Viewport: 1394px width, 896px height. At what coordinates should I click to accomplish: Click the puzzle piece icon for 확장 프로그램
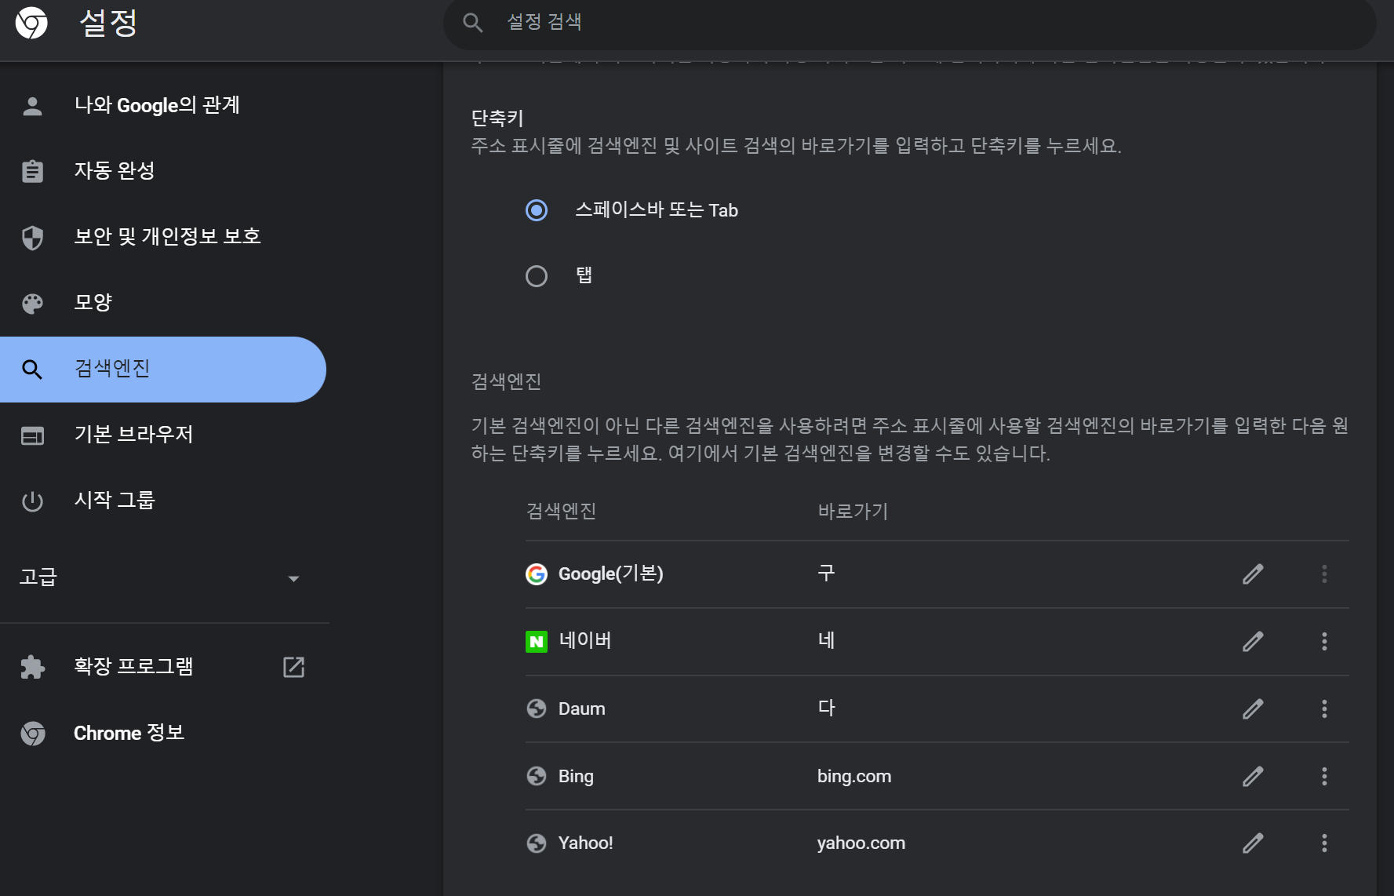click(32, 667)
